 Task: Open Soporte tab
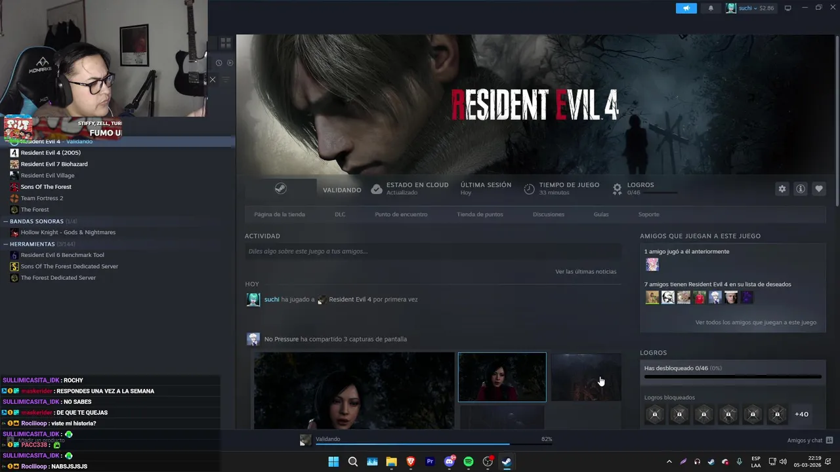coord(648,214)
